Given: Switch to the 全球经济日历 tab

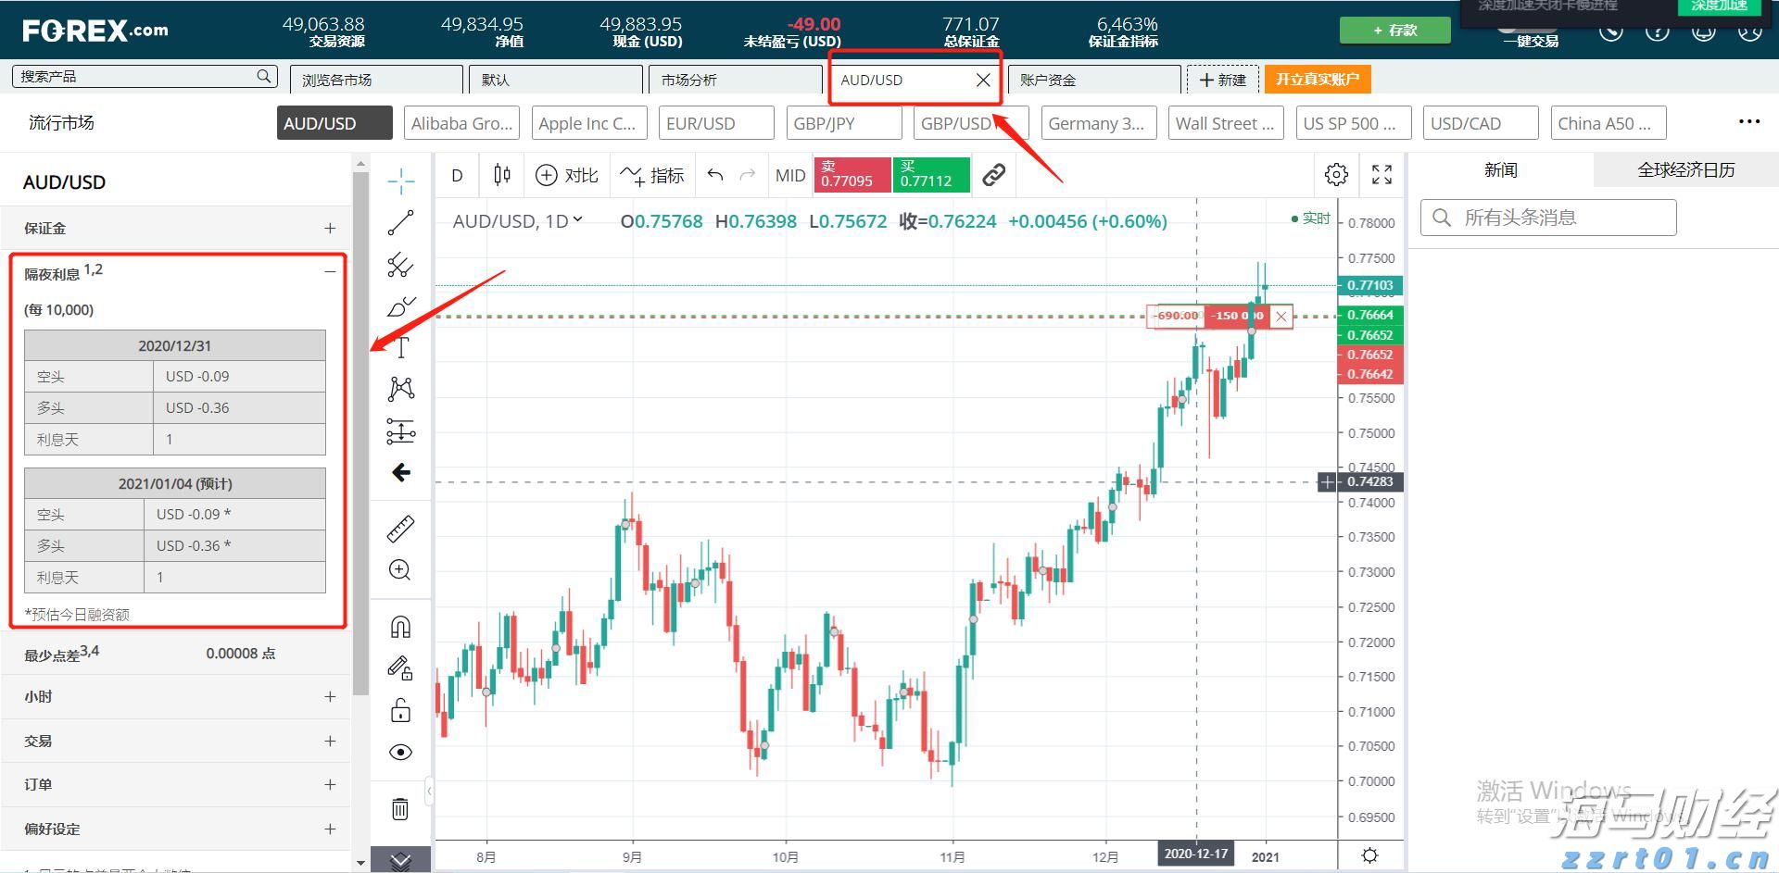Looking at the screenshot, I should 1684,169.
